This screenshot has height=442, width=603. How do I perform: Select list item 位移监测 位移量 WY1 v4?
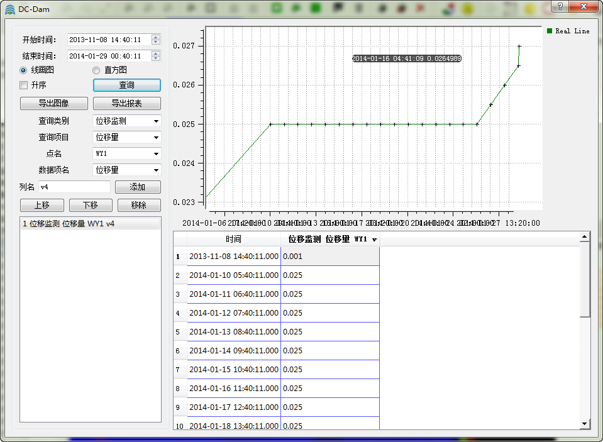(69, 223)
